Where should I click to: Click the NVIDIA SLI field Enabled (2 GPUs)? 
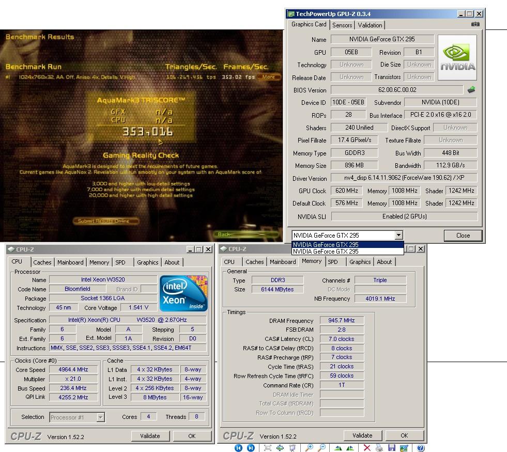(x=405, y=216)
